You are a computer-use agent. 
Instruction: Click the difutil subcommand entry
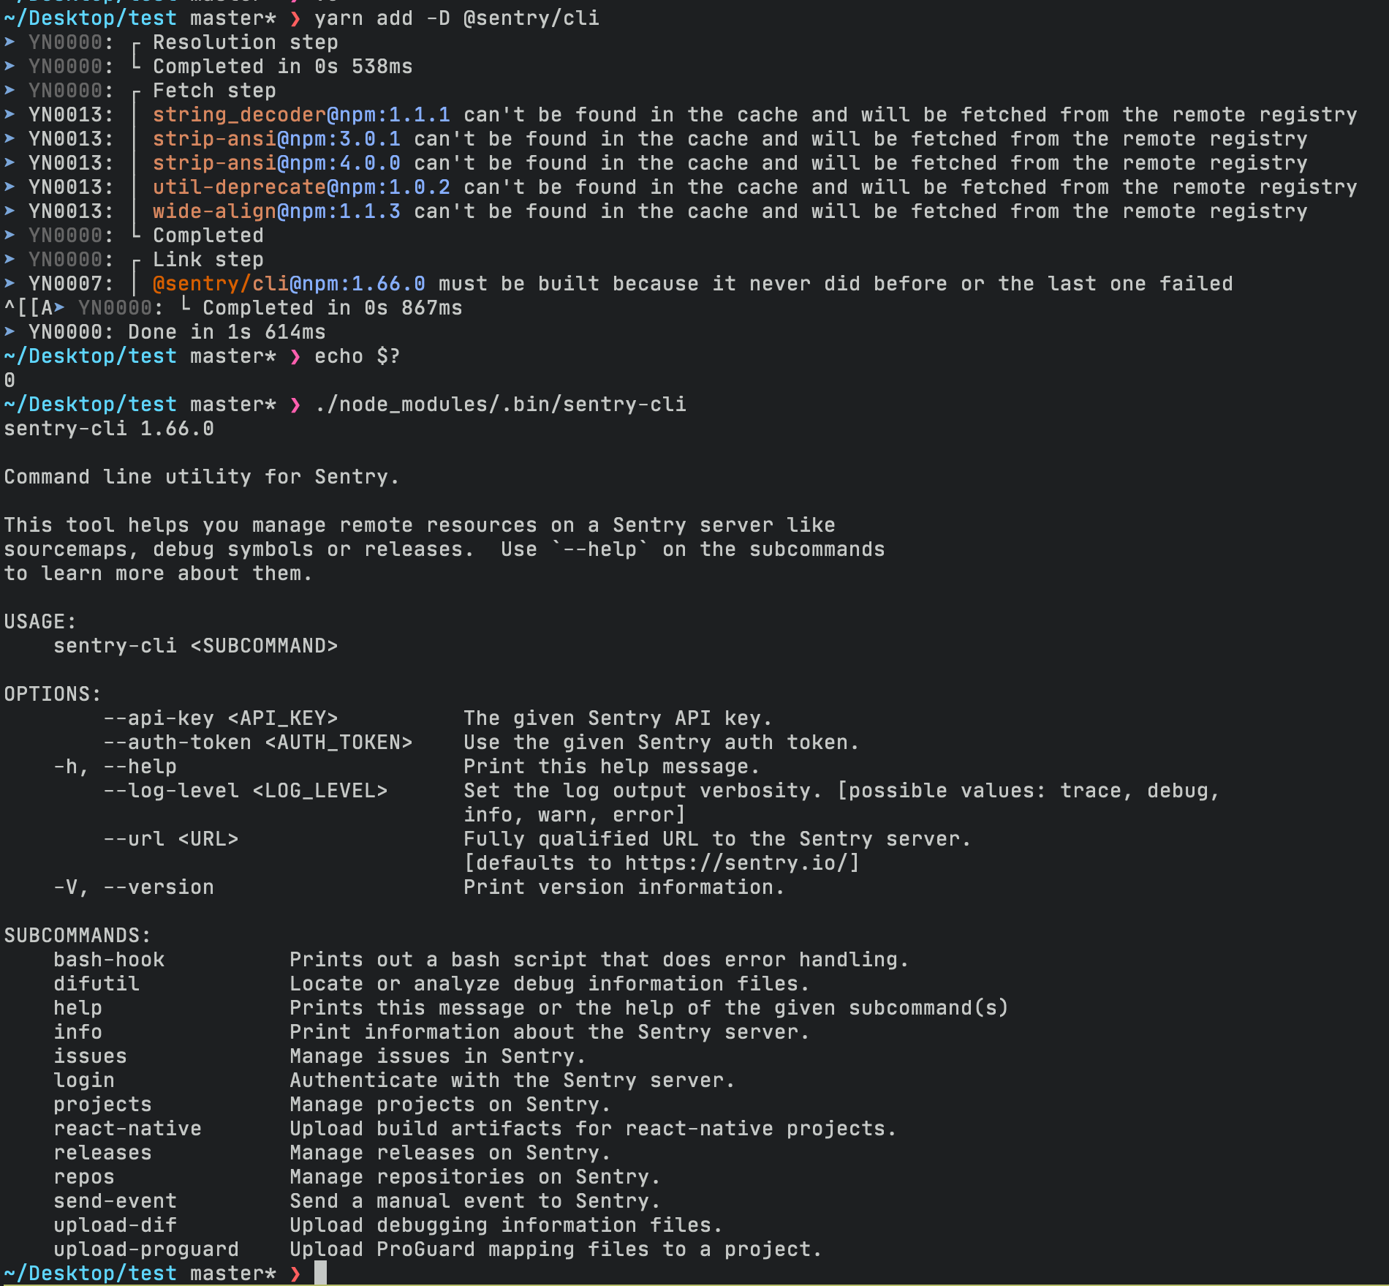click(97, 983)
